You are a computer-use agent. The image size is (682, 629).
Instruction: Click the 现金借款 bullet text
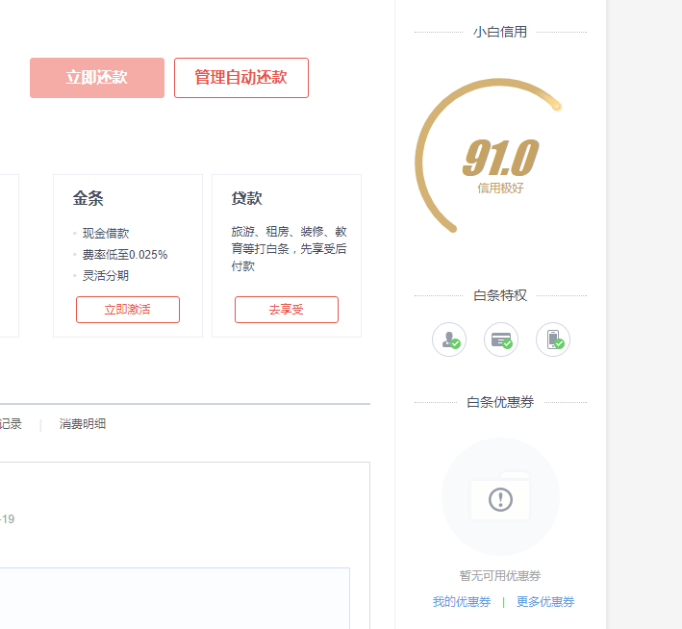[x=106, y=233]
